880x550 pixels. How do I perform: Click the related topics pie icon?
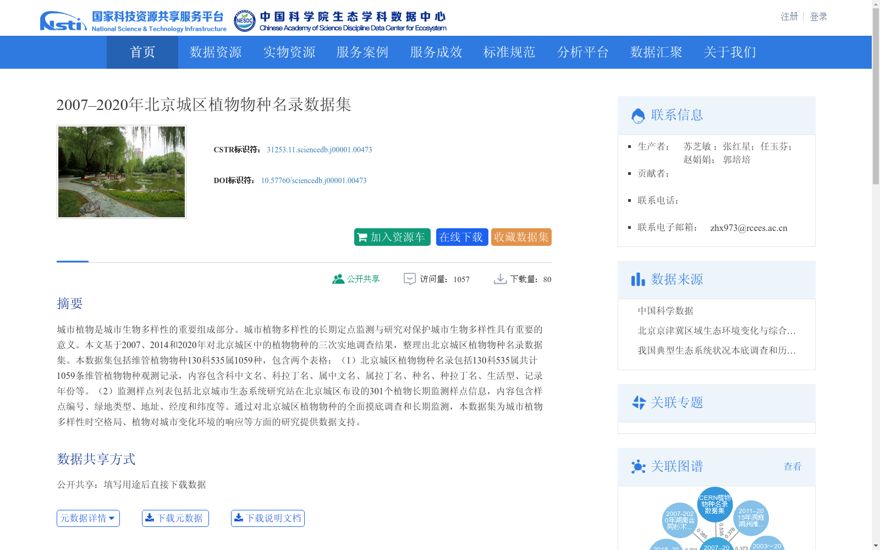click(639, 403)
